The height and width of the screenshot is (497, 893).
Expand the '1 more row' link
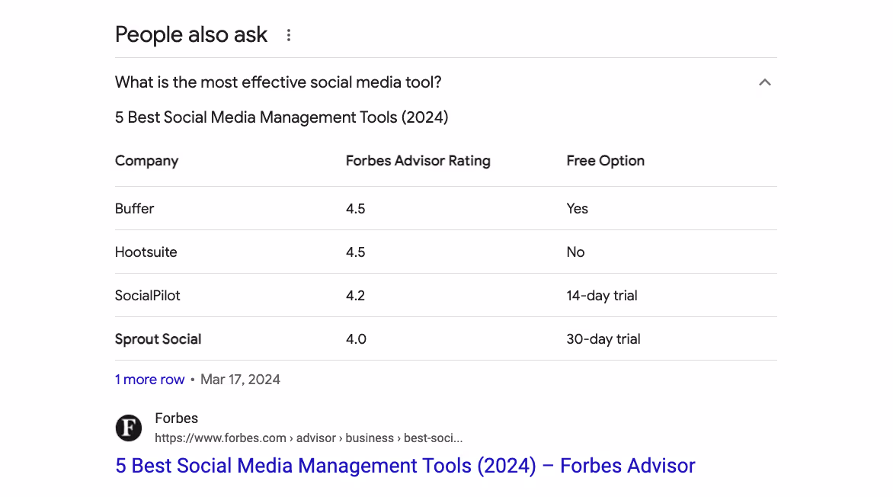click(x=150, y=380)
